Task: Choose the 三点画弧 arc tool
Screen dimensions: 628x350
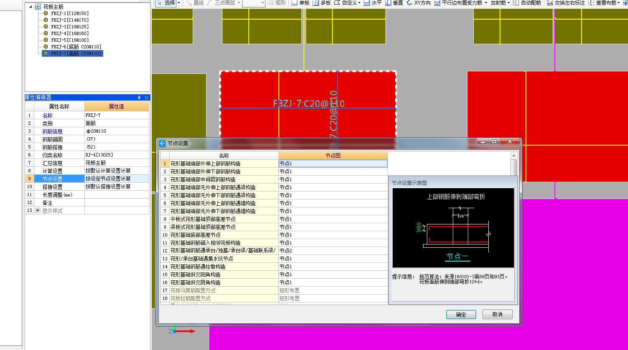Action: tap(222, 3)
